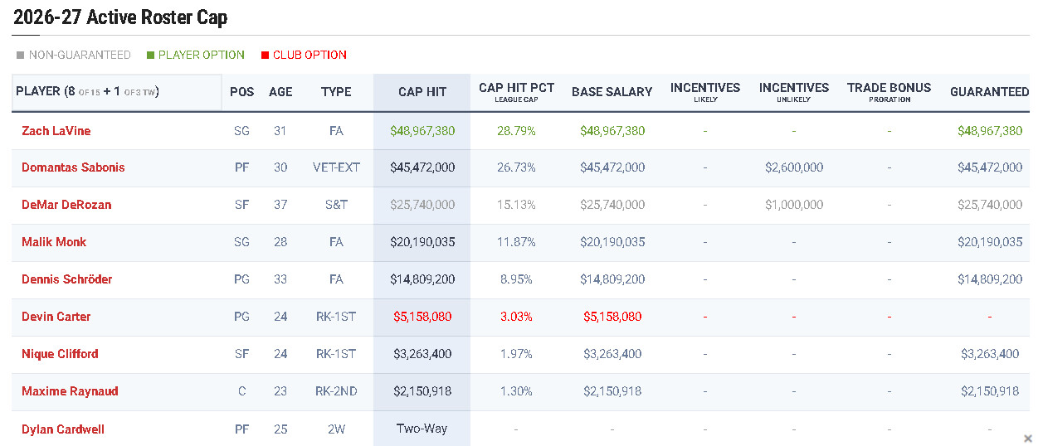This screenshot has width=1043, height=446.
Task: Open Maxime Raynaud's profile link
Action: coord(70,391)
